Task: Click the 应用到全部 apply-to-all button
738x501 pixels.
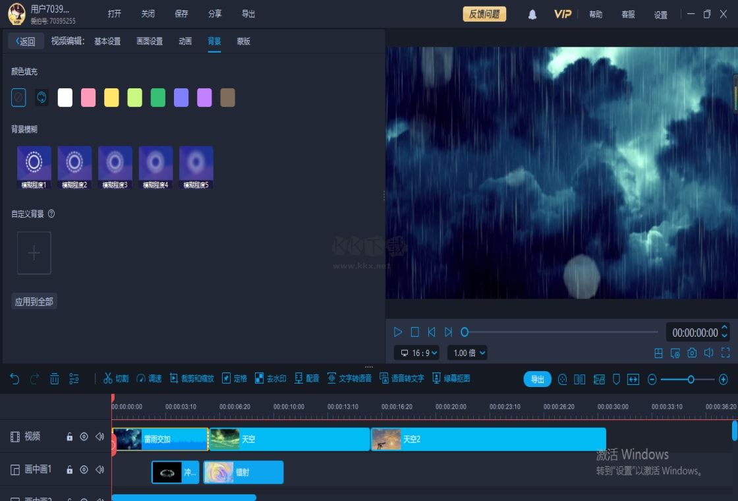Action: pyautogui.click(x=34, y=301)
